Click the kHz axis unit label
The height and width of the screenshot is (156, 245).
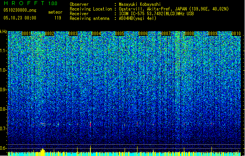4,32
